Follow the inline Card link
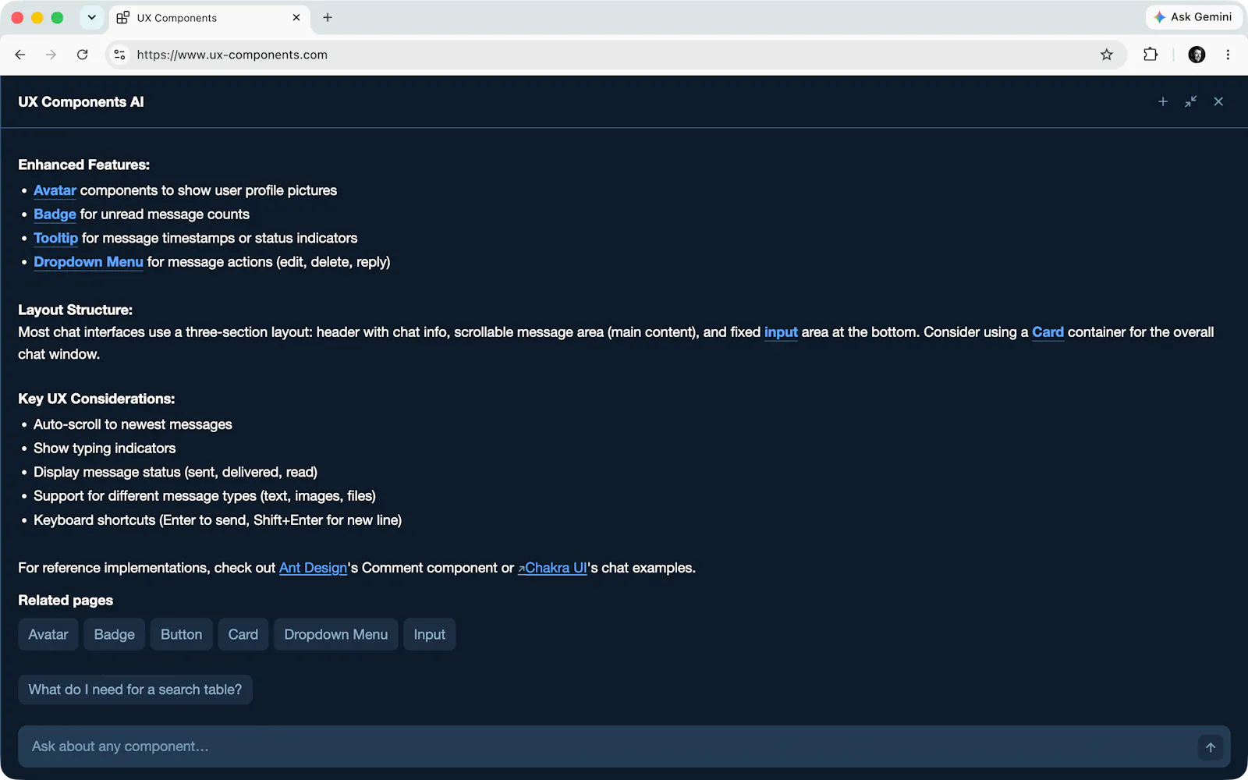 [x=1048, y=332]
